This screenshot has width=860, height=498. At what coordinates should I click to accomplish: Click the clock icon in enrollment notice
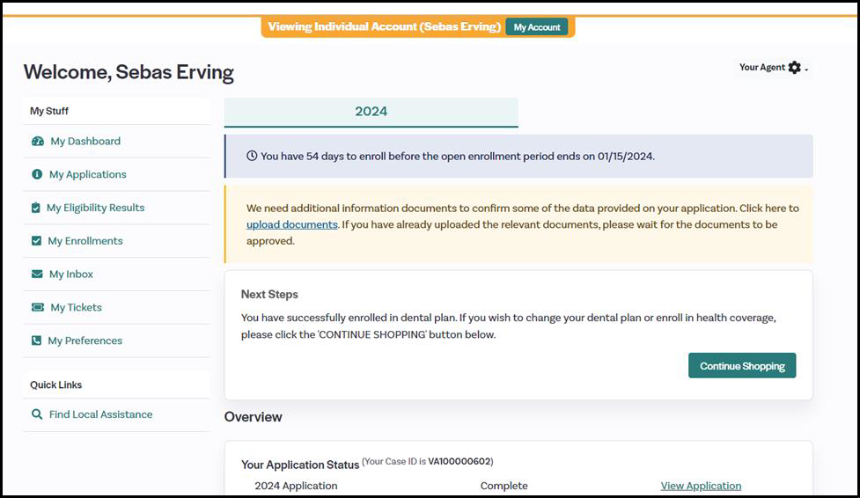(x=252, y=157)
